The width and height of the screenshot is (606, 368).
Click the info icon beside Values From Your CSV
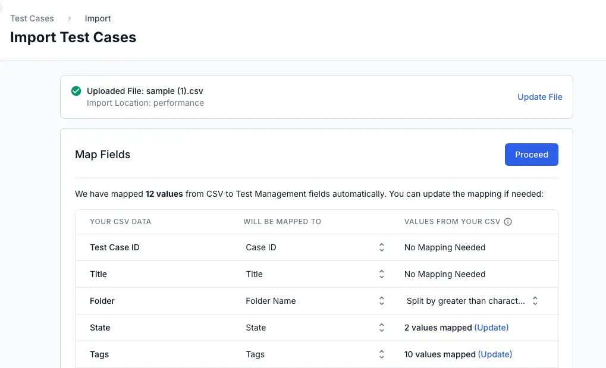(508, 222)
